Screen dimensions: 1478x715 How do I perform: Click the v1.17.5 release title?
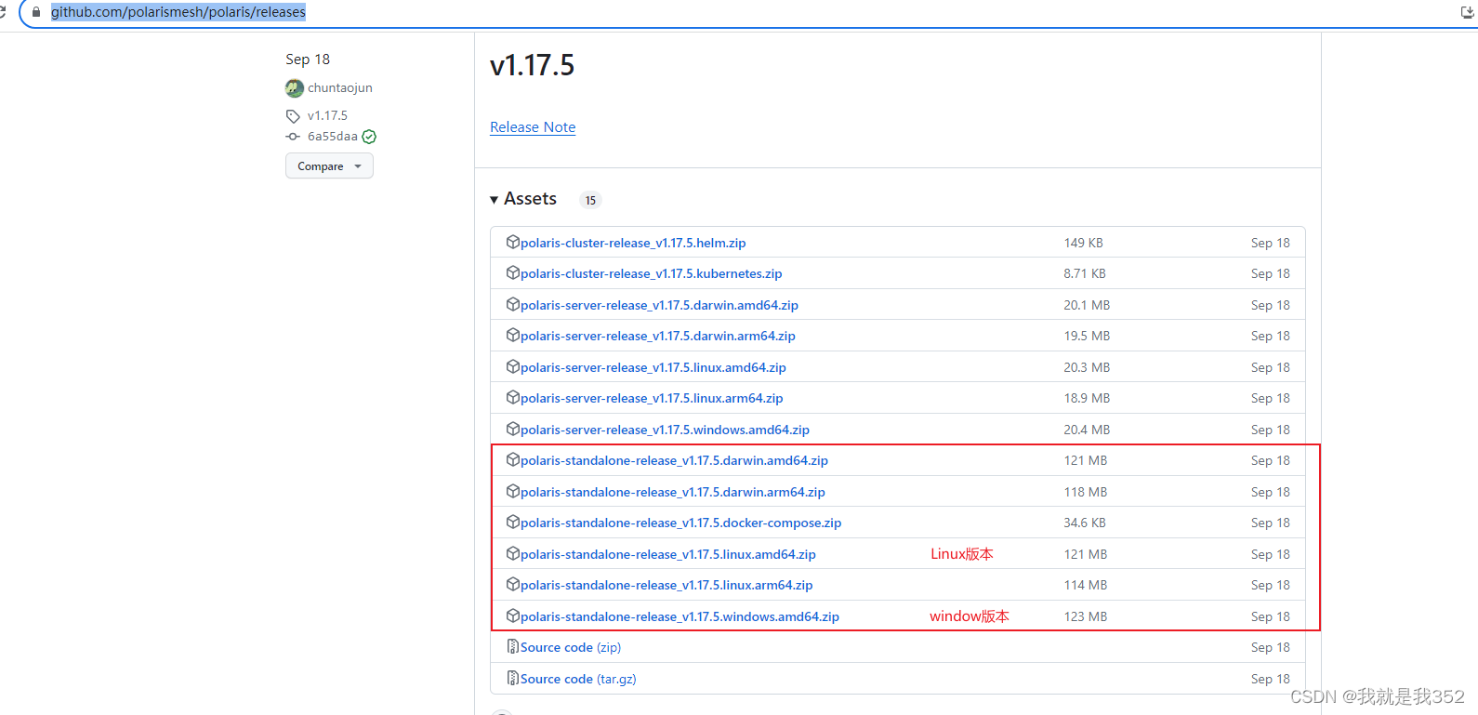click(x=532, y=65)
